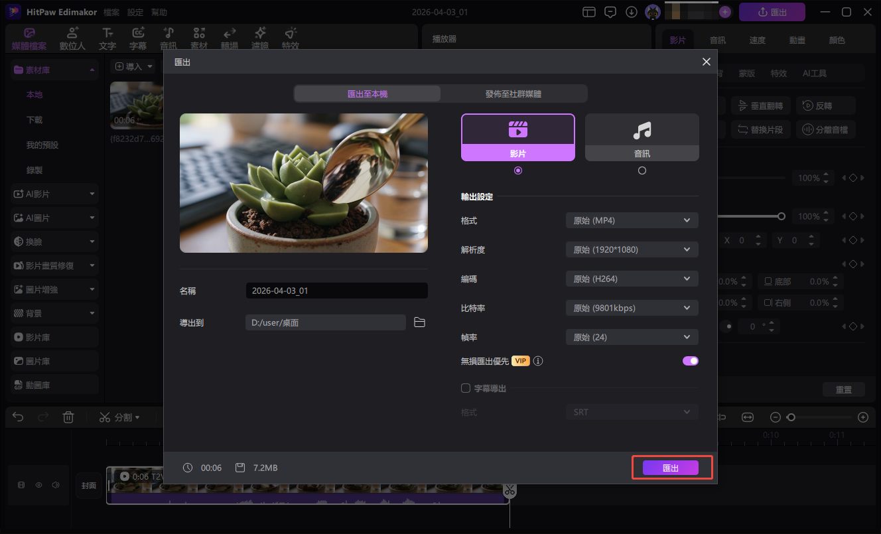Screen dimensions: 881x534
Task: Select the 音訊 export radio button
Action: tap(642, 170)
